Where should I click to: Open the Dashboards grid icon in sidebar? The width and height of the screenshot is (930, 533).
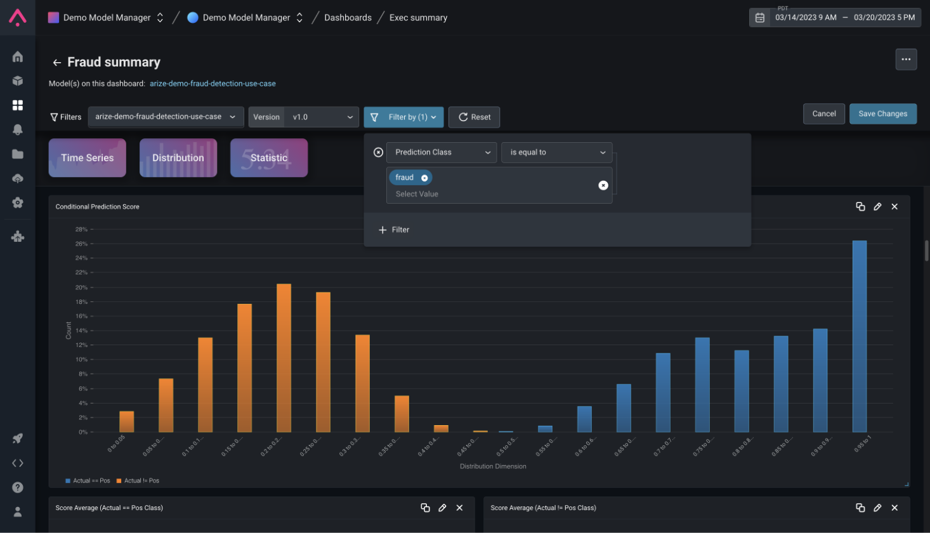click(18, 105)
